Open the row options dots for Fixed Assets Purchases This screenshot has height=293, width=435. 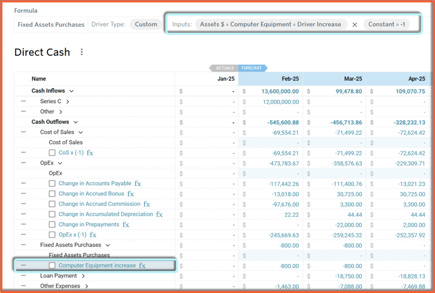point(23,246)
